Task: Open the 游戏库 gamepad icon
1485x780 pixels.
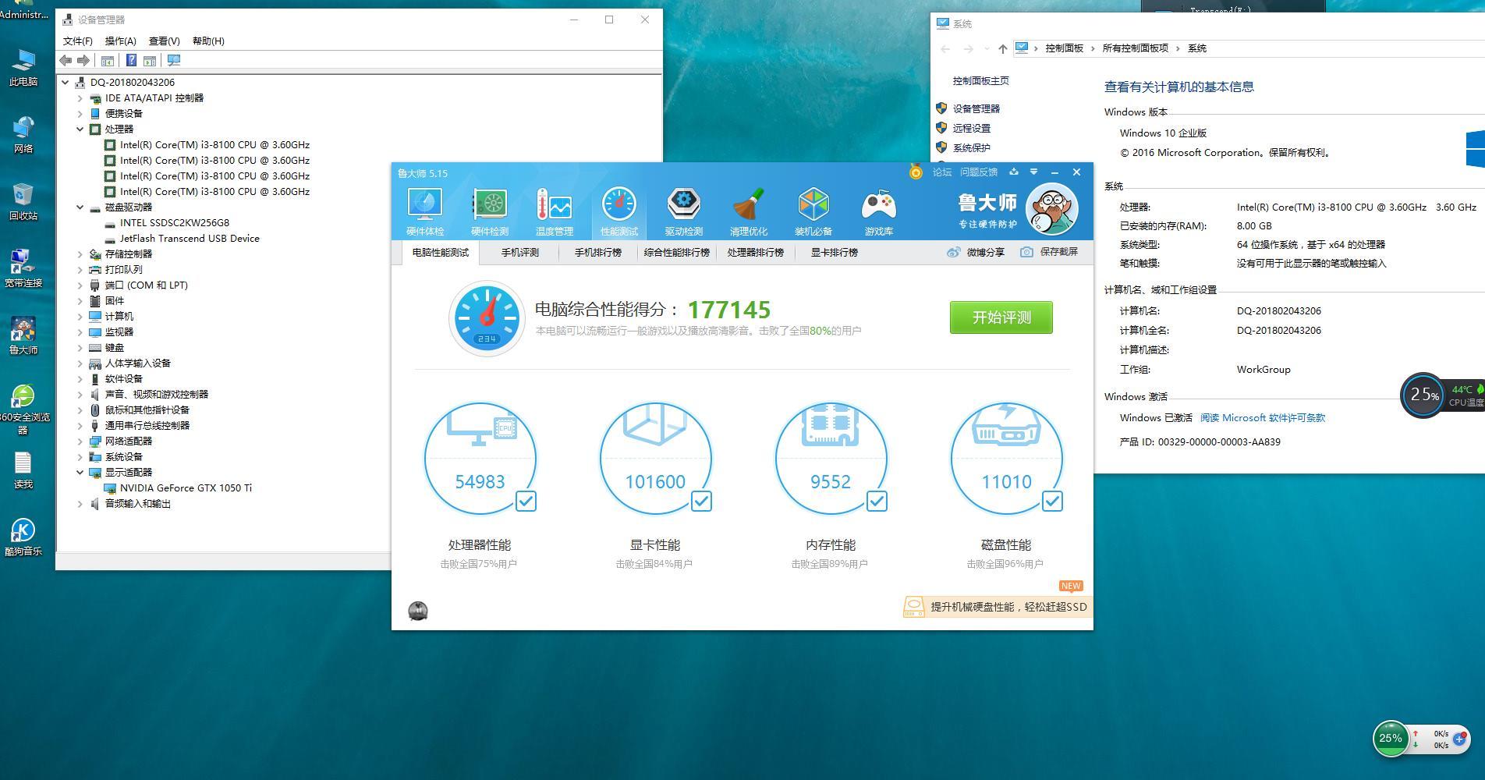Action: tap(879, 211)
